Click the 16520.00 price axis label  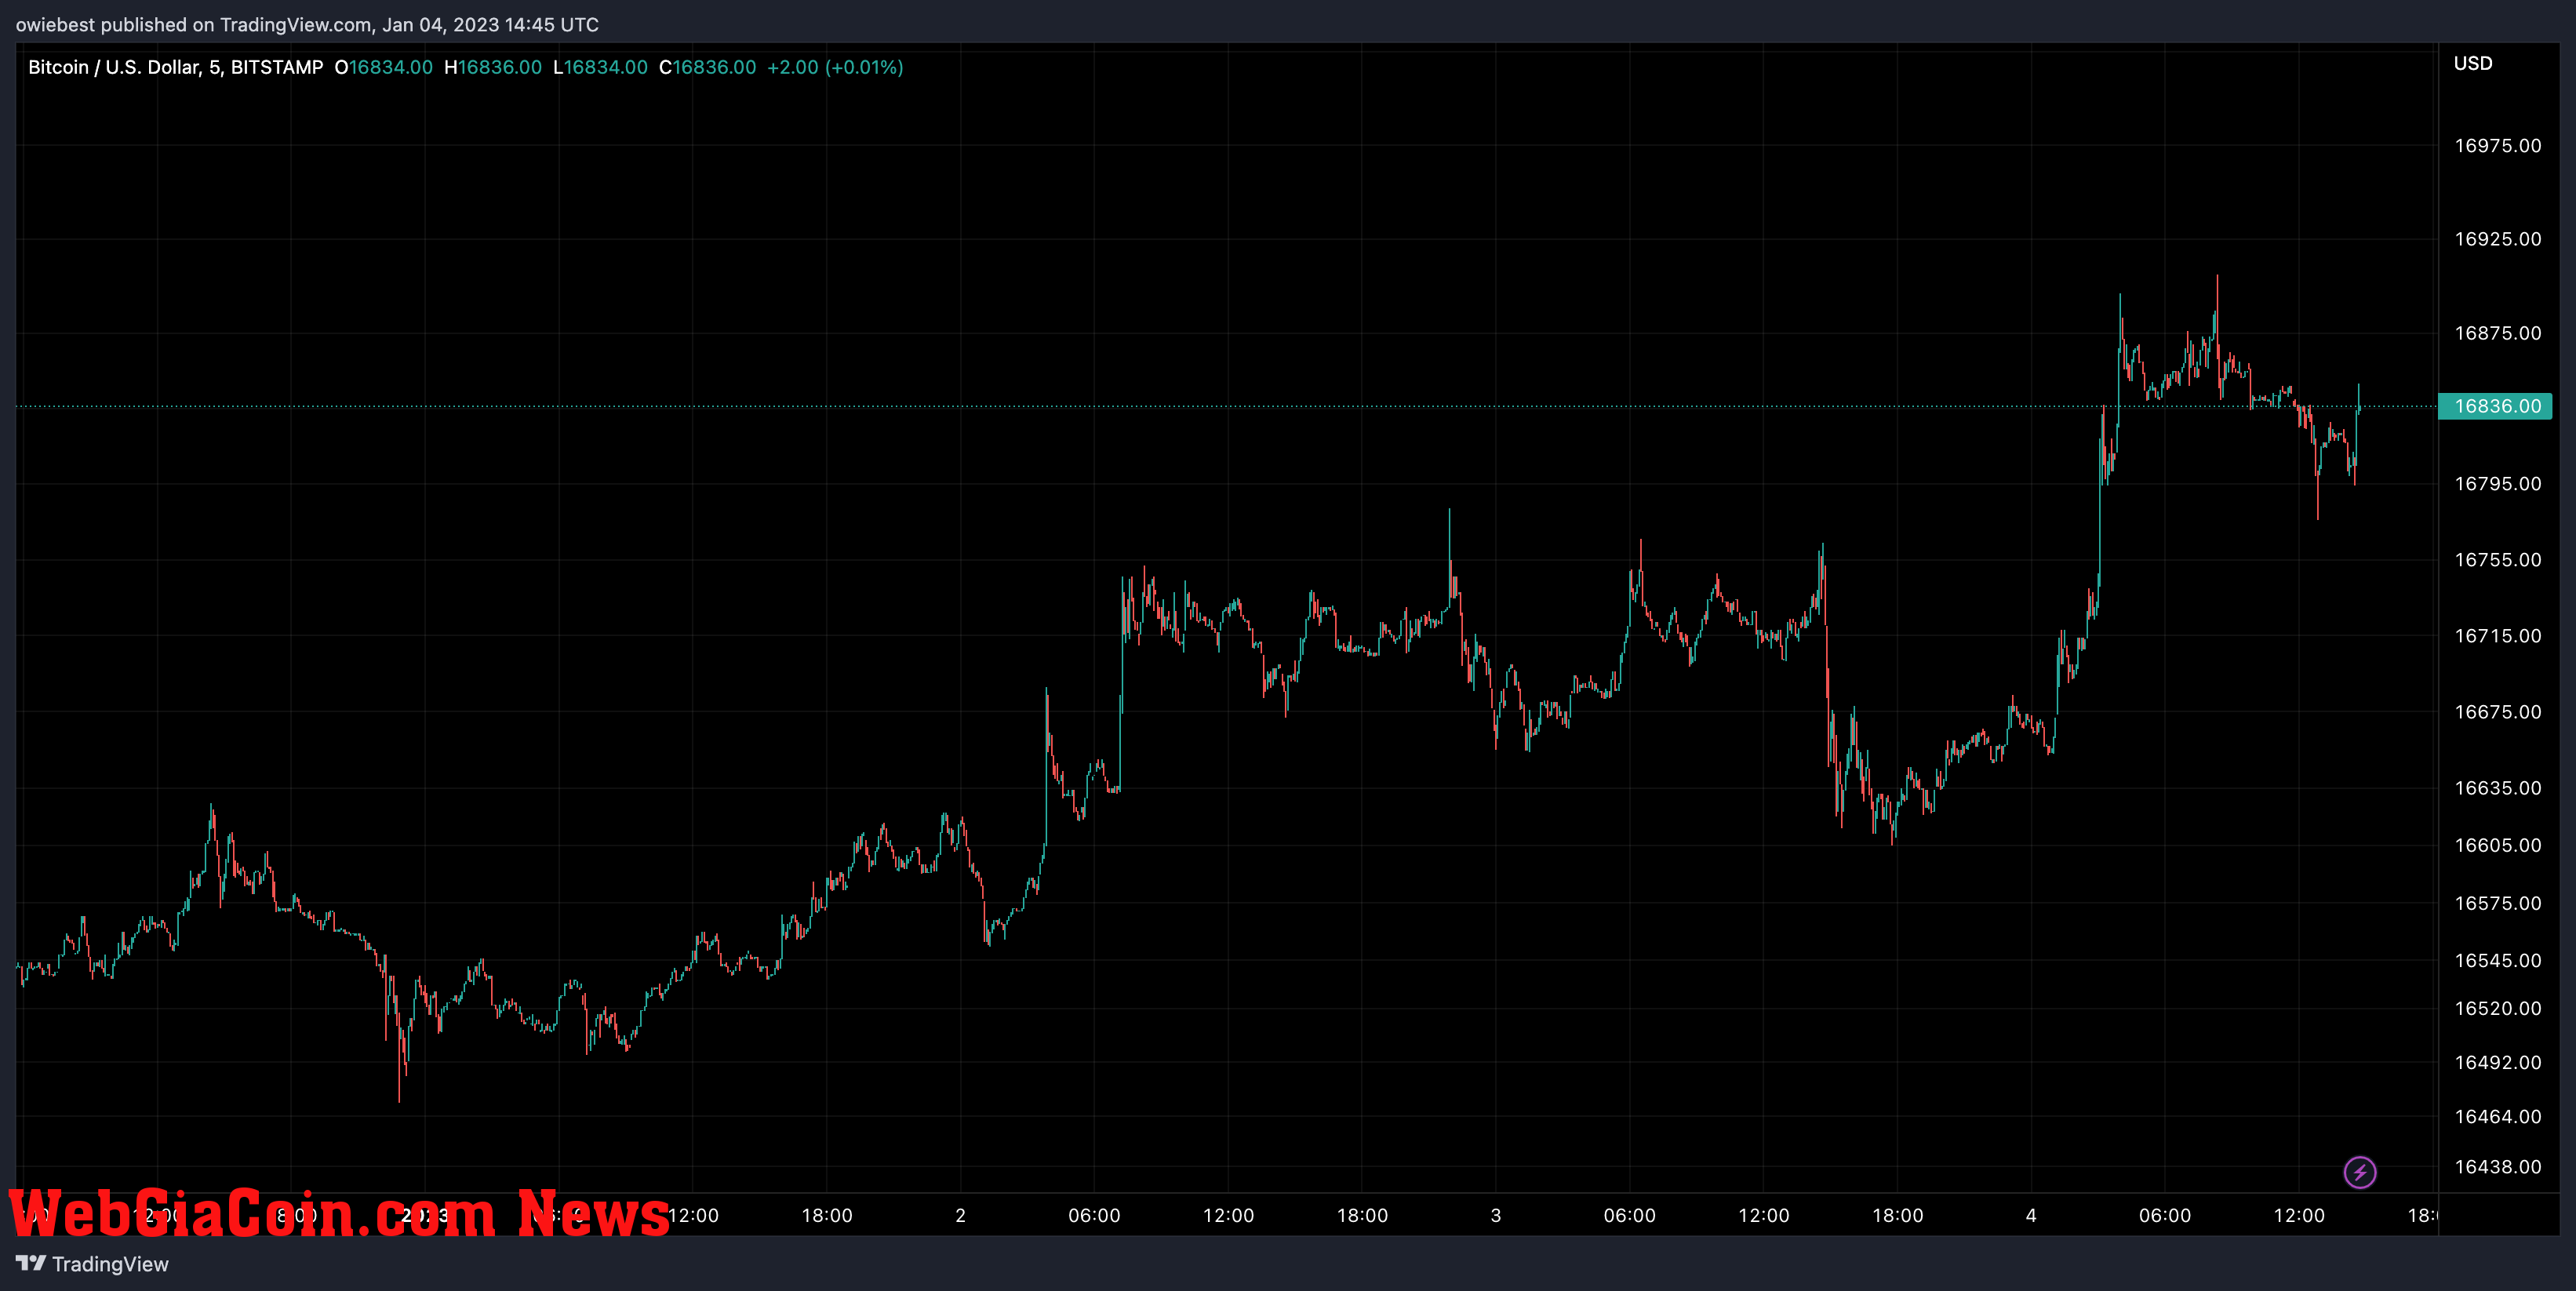2497,1008
